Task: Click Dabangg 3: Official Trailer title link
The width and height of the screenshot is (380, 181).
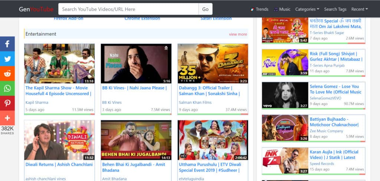Action: click(x=209, y=91)
